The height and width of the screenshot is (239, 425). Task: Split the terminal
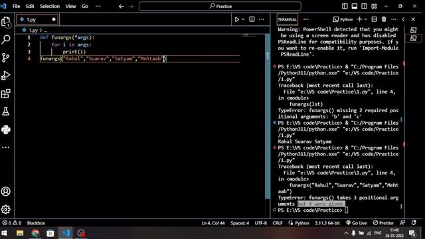click(374, 19)
